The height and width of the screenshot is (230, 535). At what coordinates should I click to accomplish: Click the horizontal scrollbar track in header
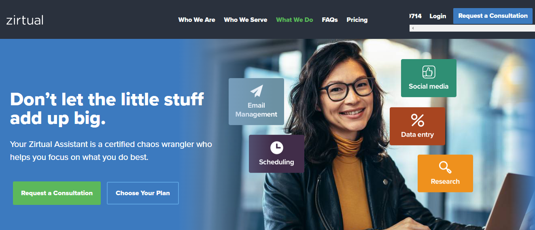(x=472, y=28)
